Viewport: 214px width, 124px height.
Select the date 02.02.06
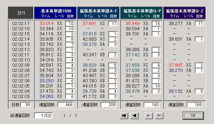21,81
